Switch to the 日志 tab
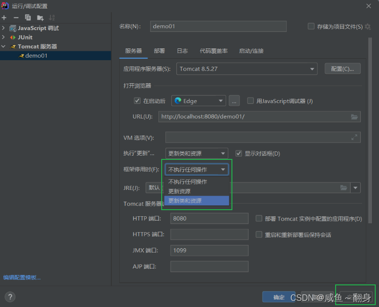The image size is (379, 307). tap(182, 51)
